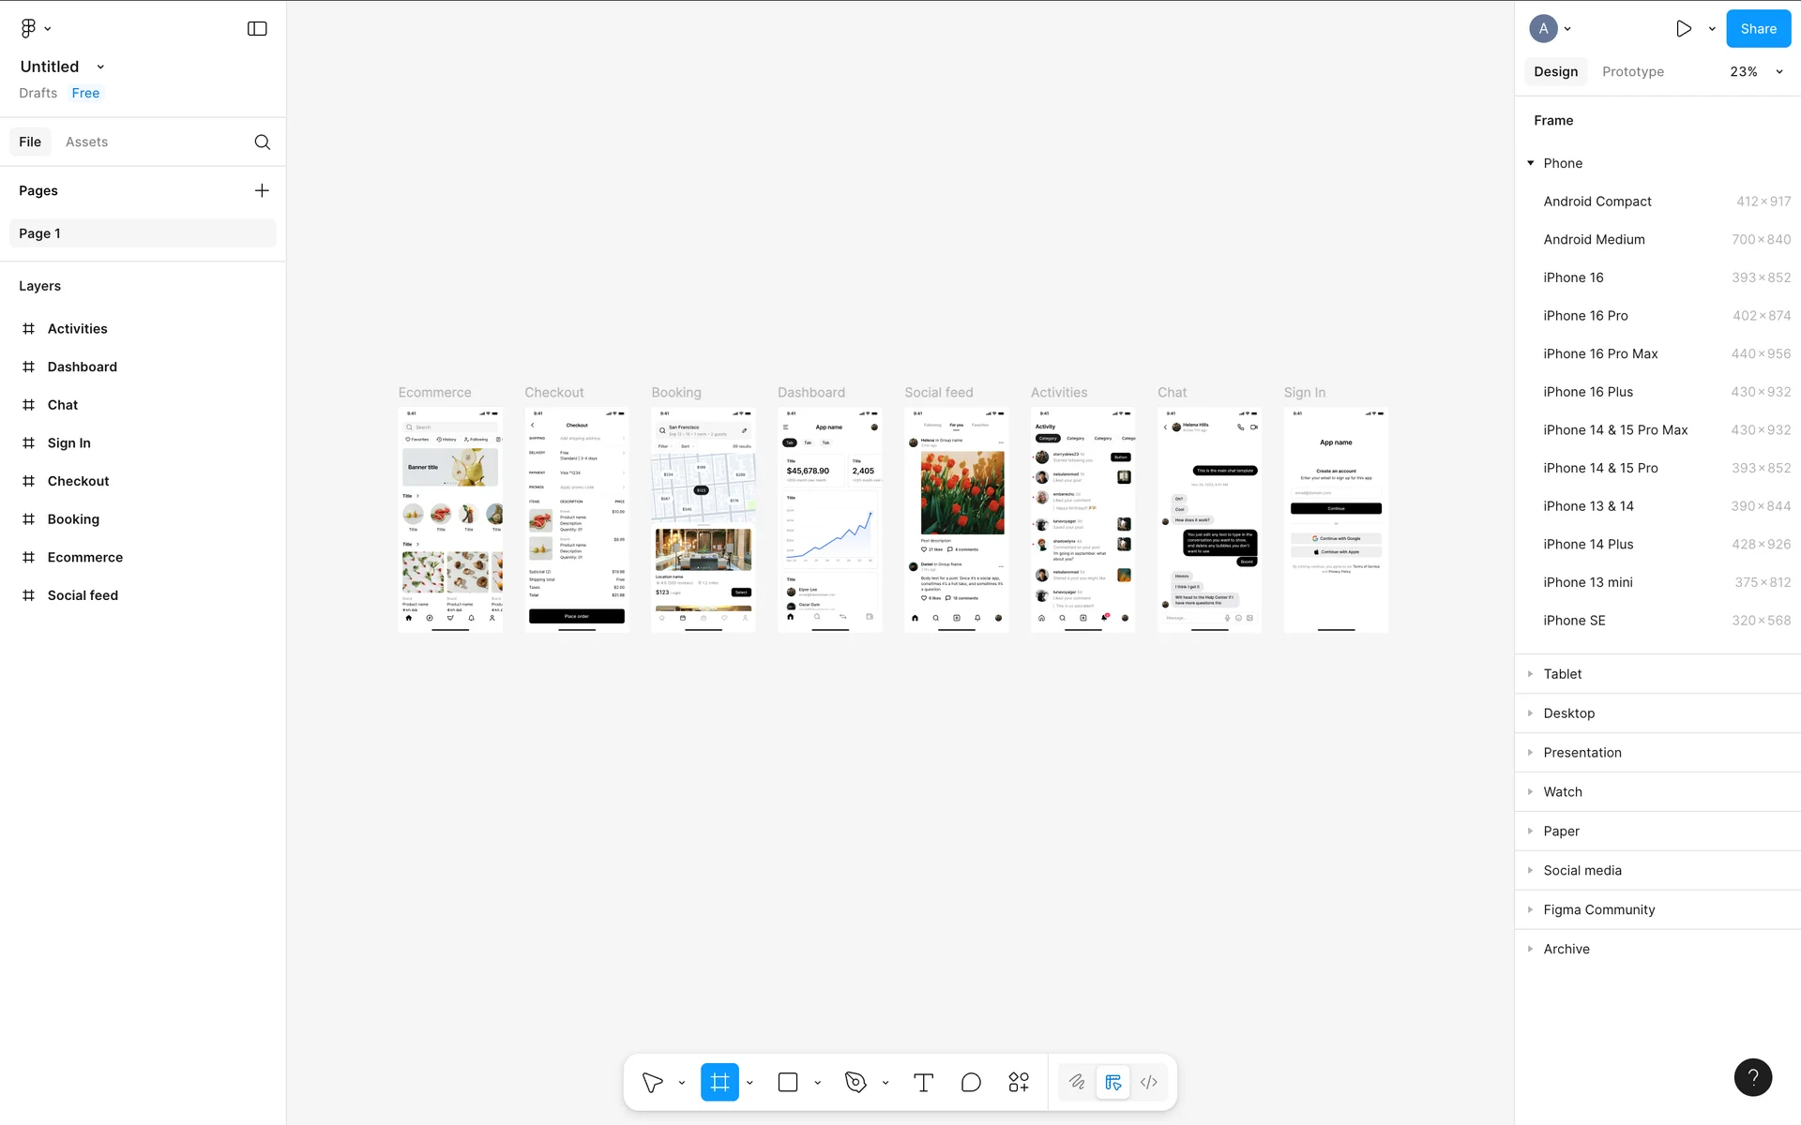This screenshot has height=1125, width=1801.
Task: Switch to Dev Mode toggle in the toolbar
Action: coord(1149,1083)
